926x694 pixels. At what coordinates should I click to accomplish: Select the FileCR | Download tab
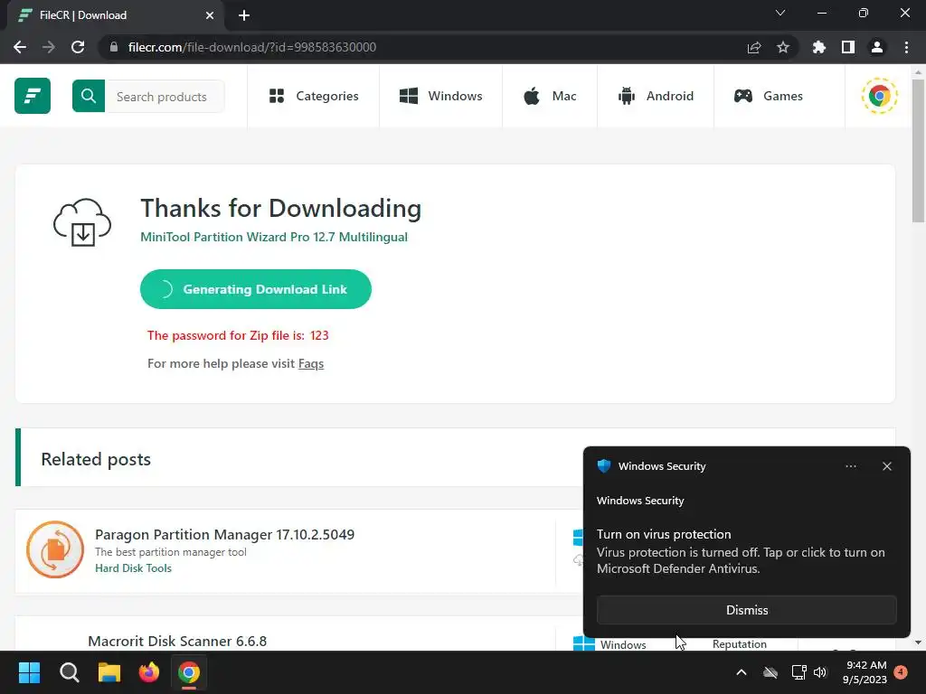[115, 15]
